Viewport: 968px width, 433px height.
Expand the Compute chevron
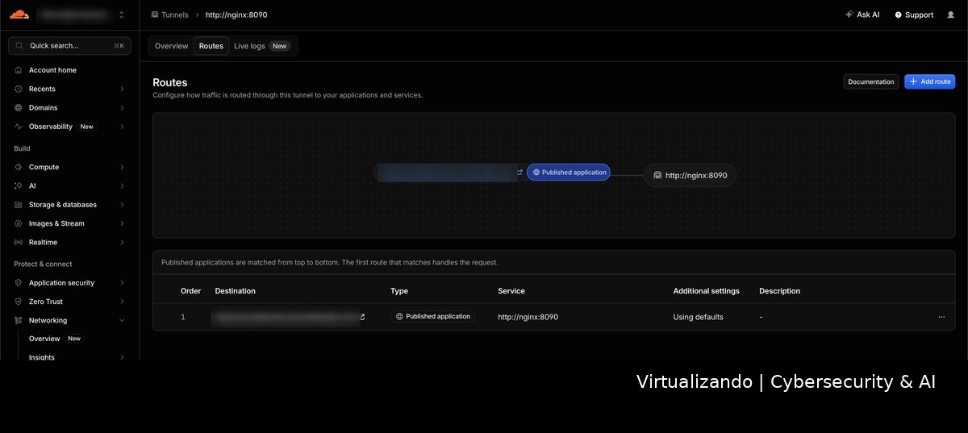[x=122, y=167]
